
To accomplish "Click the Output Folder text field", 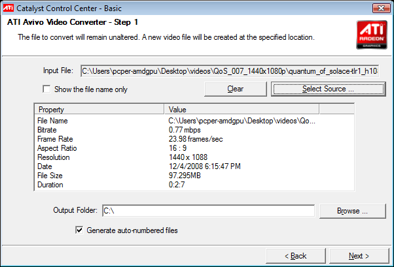I will pos(208,211).
